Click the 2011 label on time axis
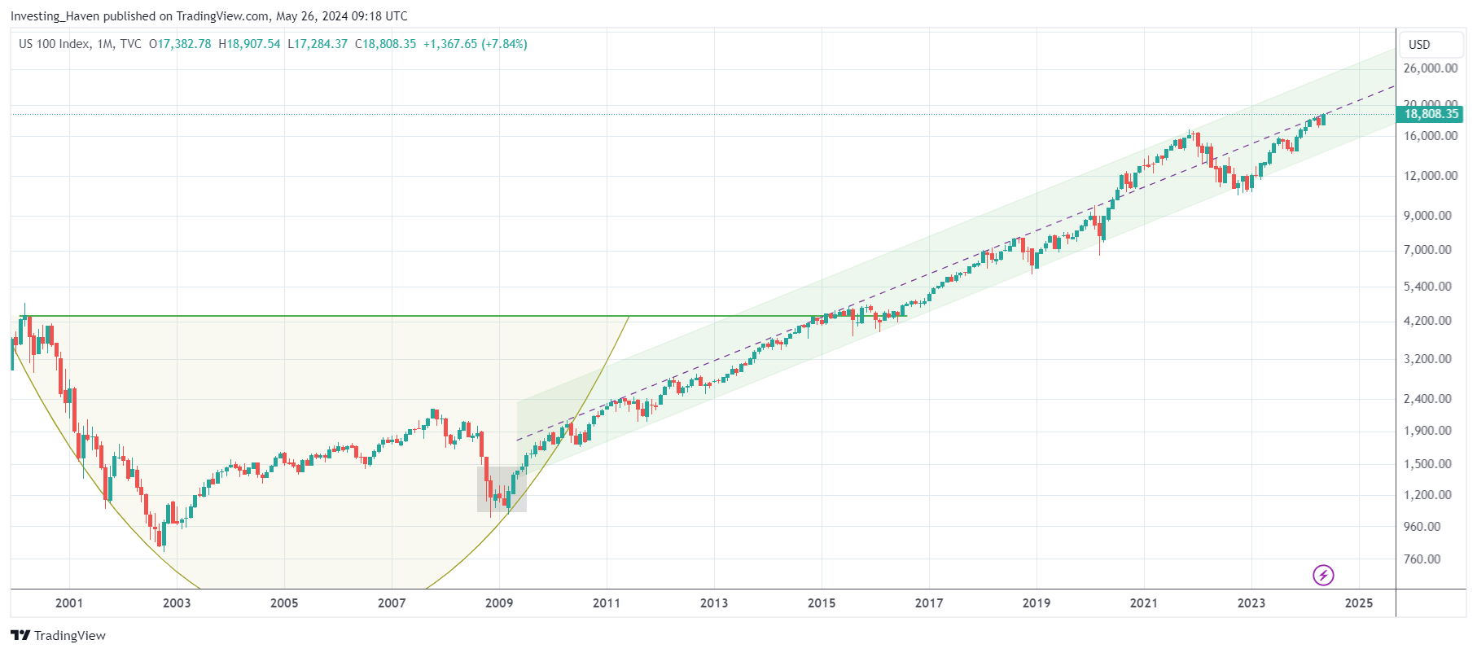 click(x=607, y=603)
